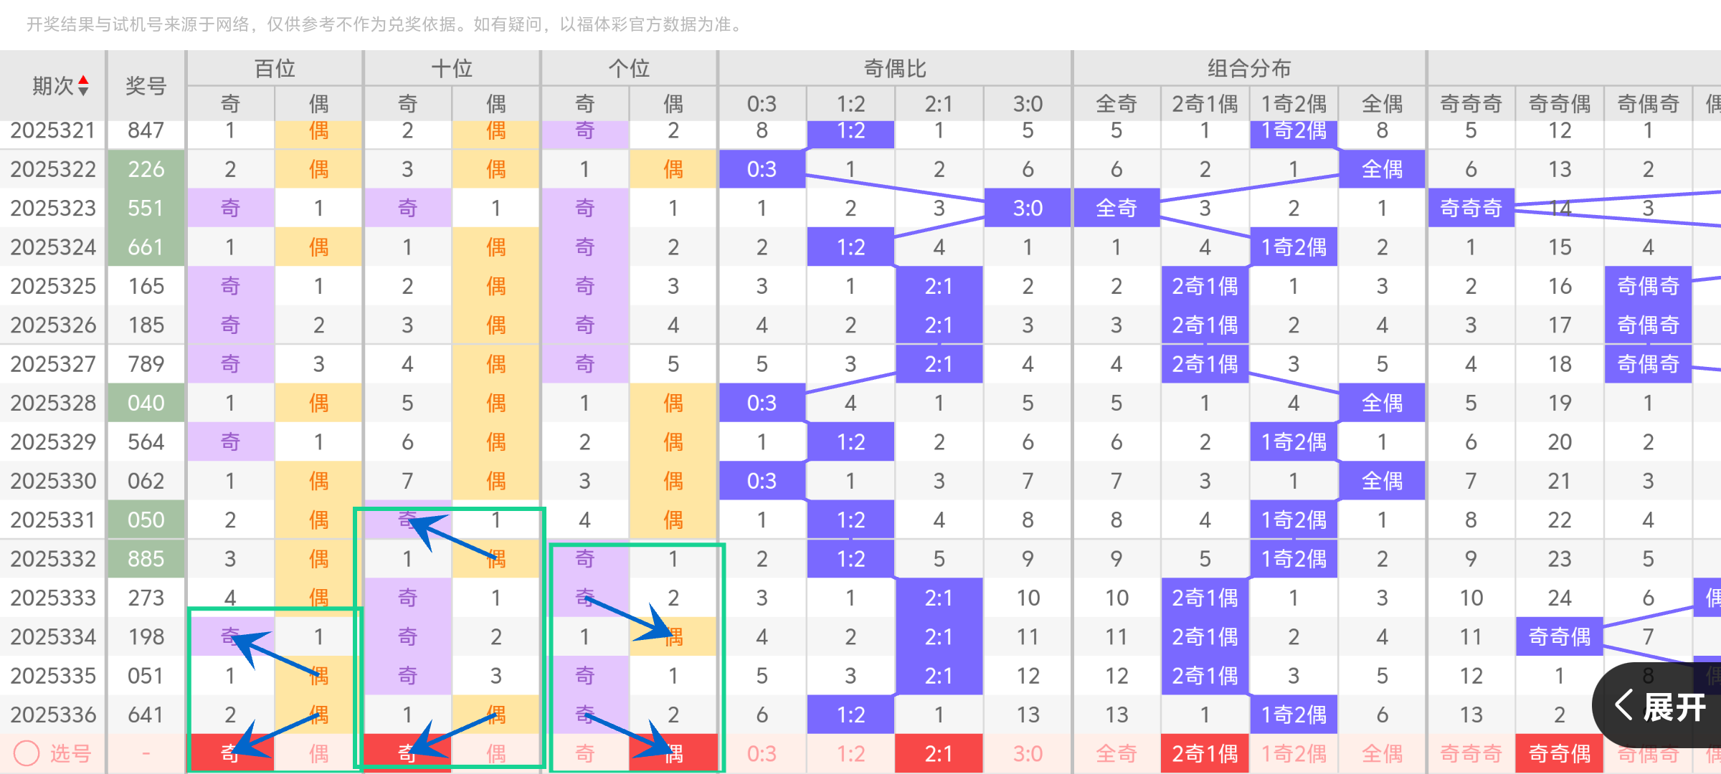The width and height of the screenshot is (1721, 774).
Task: Select 0:3 in the selection row
Action: click(762, 753)
